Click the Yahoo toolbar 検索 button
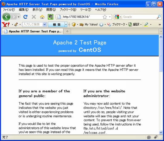 tap(56, 24)
